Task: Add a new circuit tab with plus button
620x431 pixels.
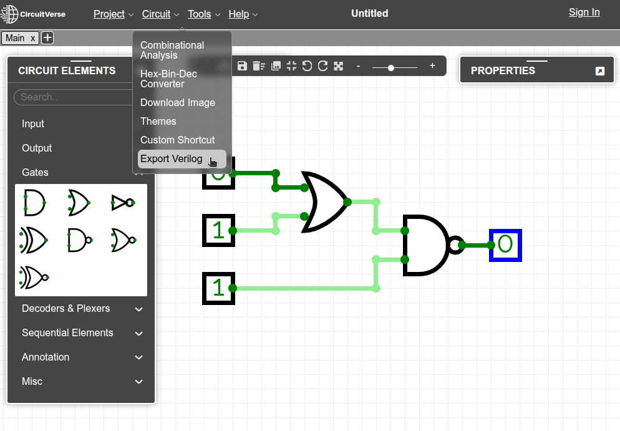Action: (x=47, y=38)
